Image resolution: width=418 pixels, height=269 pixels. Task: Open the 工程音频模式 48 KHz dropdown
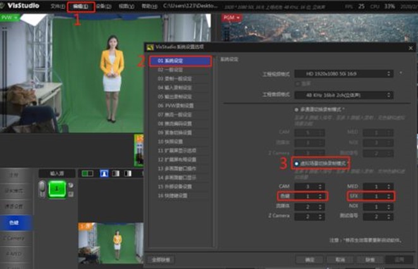click(x=345, y=94)
